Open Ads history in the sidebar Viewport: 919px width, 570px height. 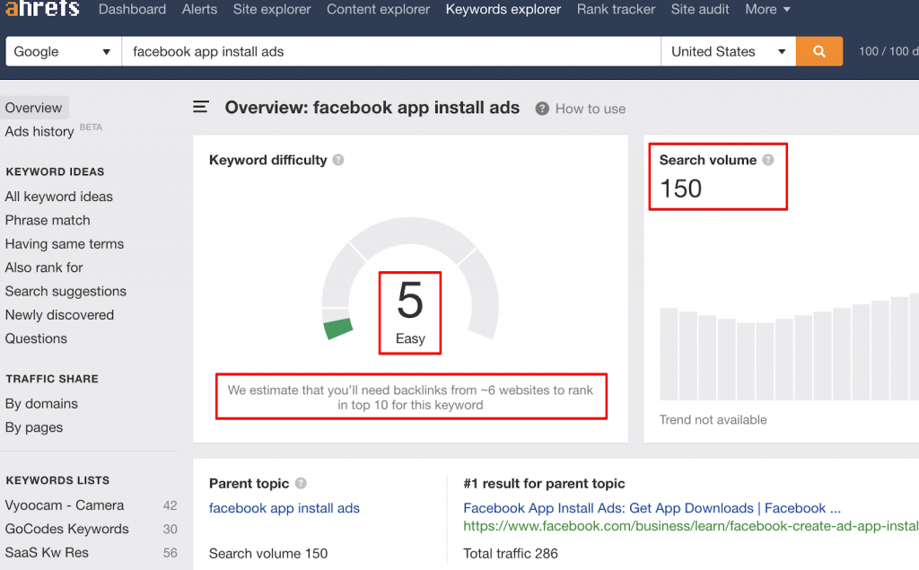tap(39, 131)
